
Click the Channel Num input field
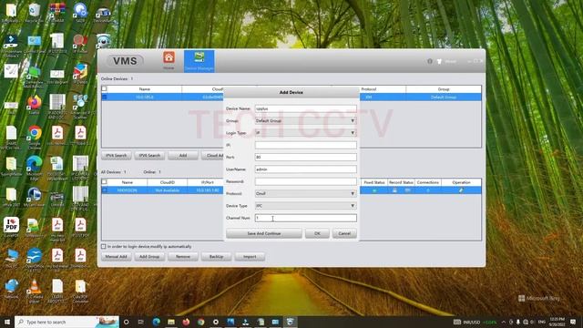coord(306,218)
